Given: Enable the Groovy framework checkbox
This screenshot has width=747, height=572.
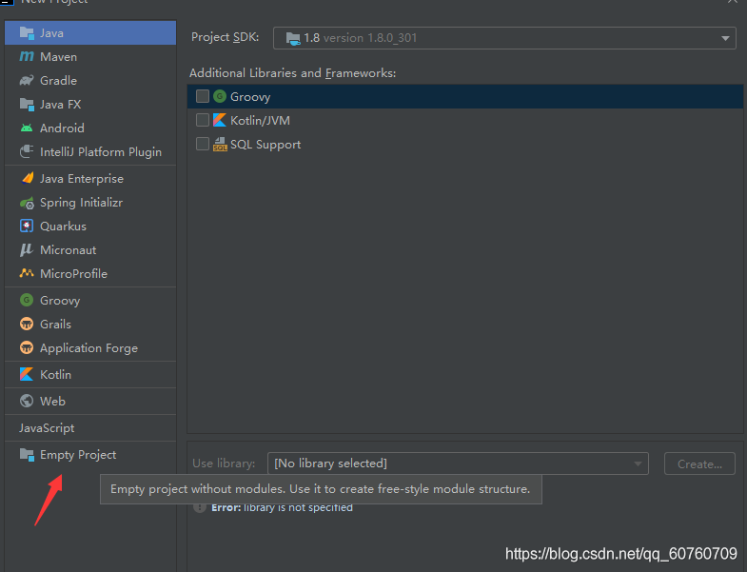Looking at the screenshot, I should (203, 96).
